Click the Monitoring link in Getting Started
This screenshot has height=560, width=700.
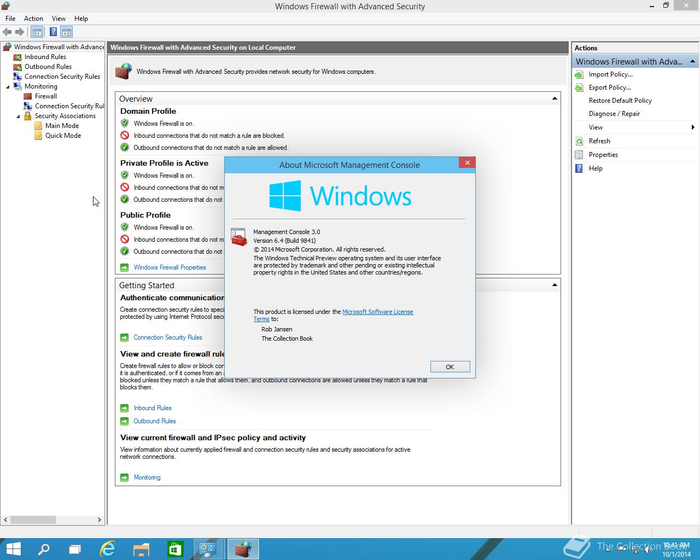pos(147,477)
